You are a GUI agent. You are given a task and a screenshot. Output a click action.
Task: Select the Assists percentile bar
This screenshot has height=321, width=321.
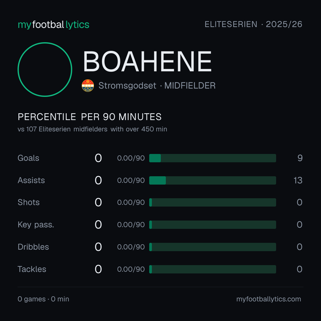coord(213,180)
